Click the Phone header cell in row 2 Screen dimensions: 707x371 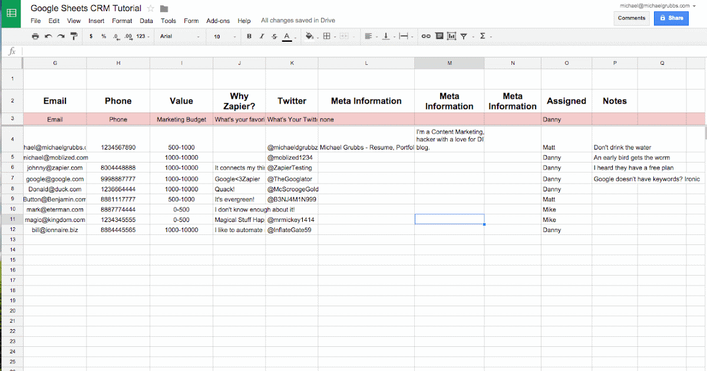(118, 101)
